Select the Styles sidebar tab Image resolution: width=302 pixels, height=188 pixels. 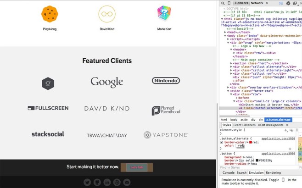coord(227,125)
